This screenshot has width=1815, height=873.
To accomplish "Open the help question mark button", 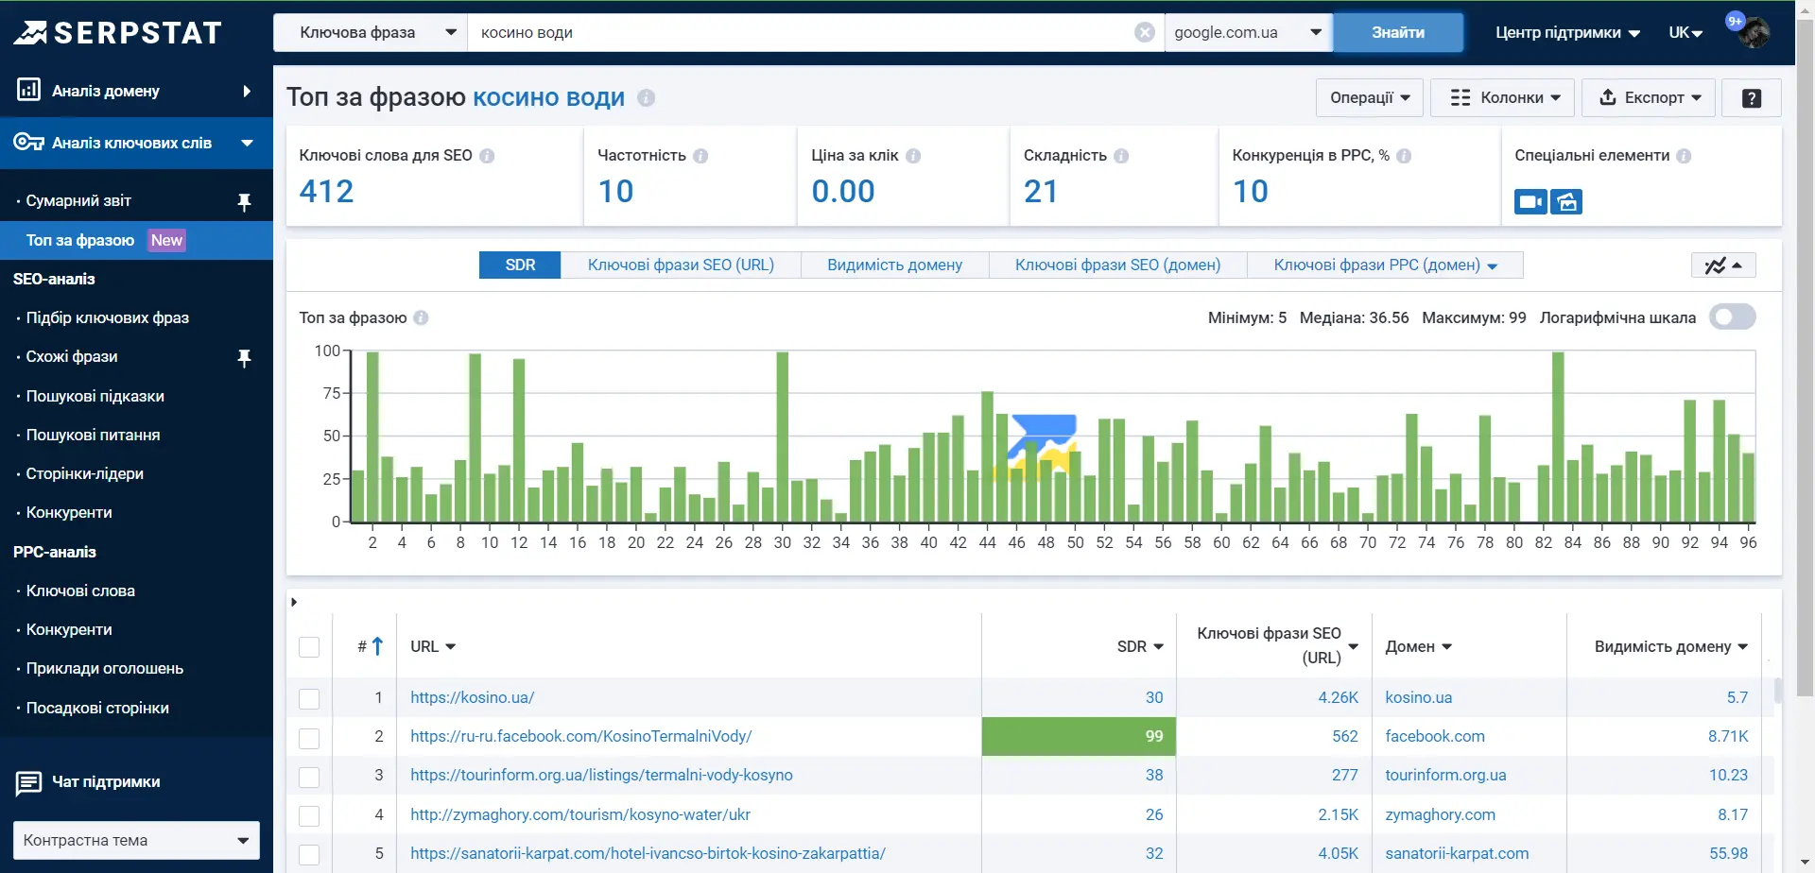I will click(1751, 97).
